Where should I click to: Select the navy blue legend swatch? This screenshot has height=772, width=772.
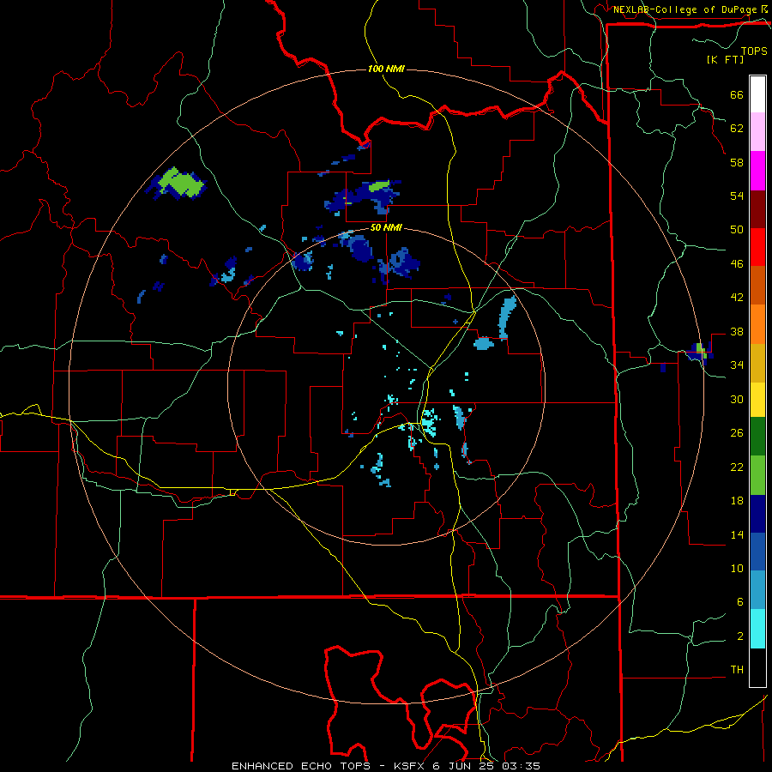click(x=757, y=514)
